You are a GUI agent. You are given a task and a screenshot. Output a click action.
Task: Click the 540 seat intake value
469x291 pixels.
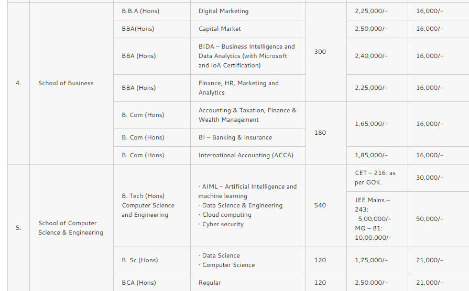click(x=320, y=205)
